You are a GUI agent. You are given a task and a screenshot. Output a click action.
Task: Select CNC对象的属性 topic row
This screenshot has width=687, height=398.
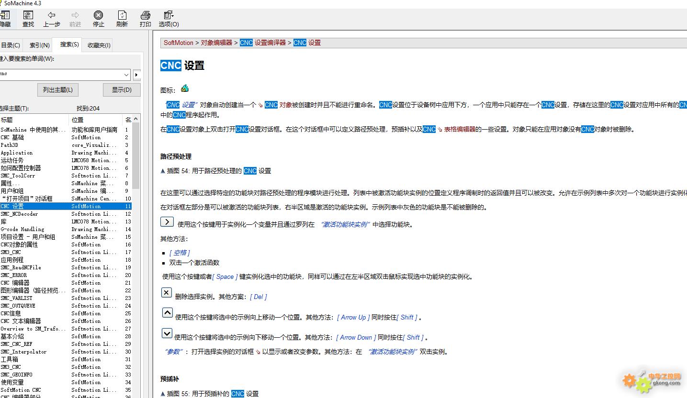(x=66, y=244)
